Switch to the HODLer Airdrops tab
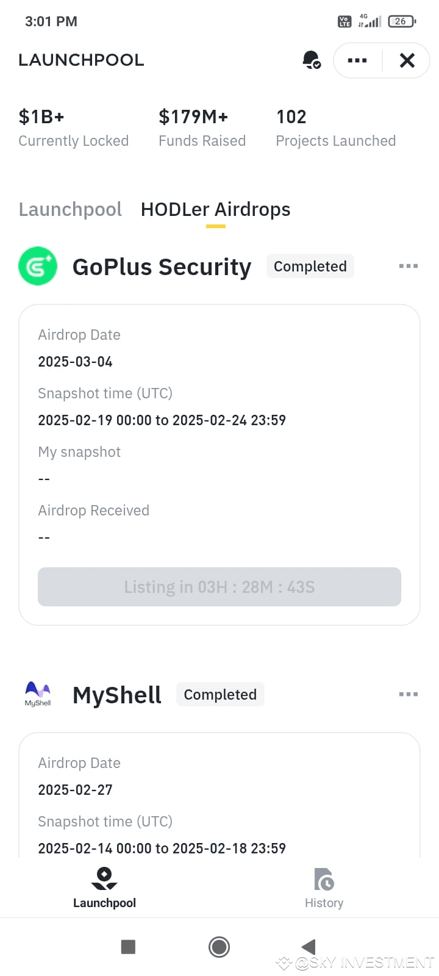The height and width of the screenshot is (976, 439). pos(215,209)
